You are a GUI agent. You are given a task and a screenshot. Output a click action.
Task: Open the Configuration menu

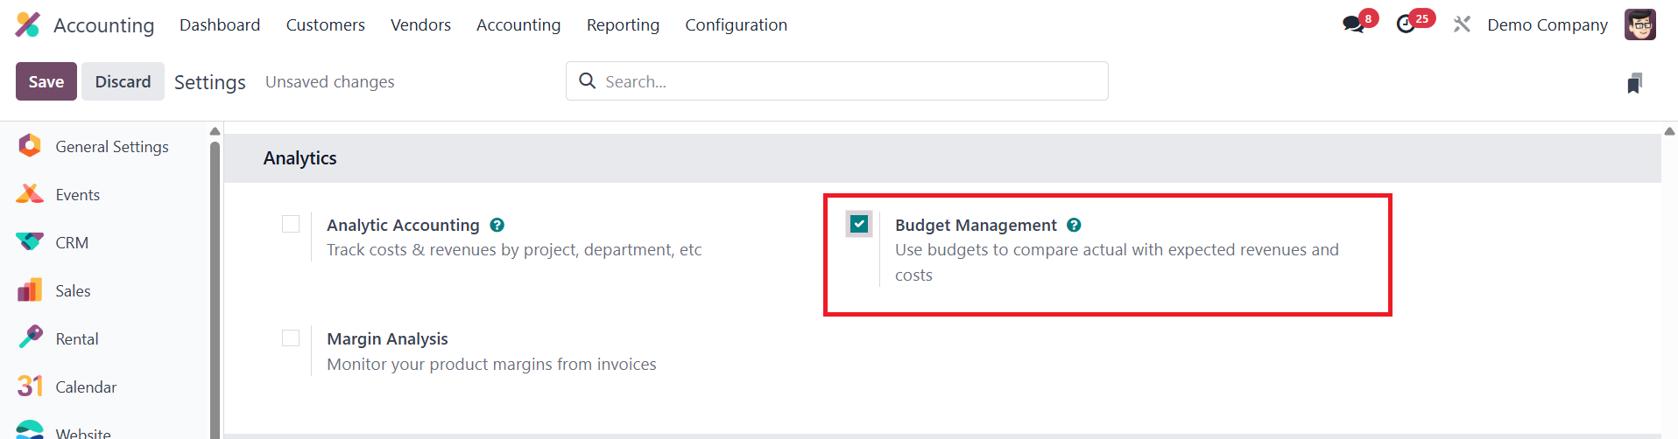736,25
